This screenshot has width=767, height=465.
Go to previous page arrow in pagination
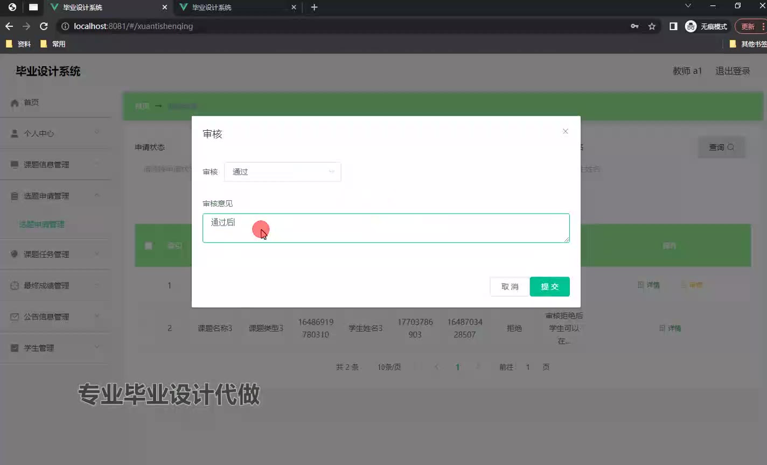coord(436,367)
